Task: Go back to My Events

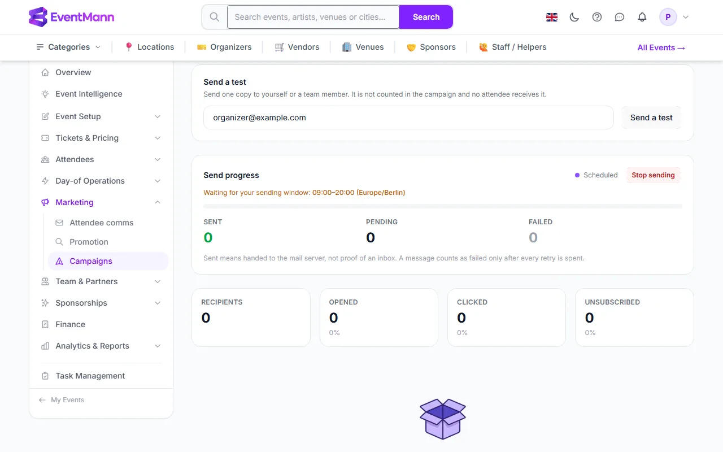Action: [x=62, y=400]
